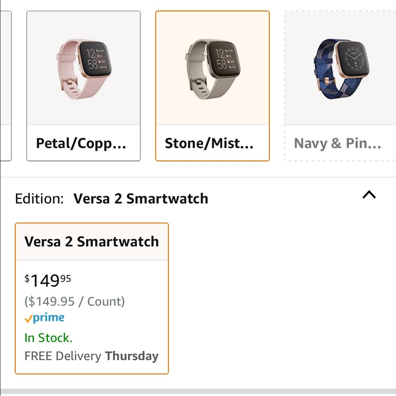Click the ($149.95 / Count) unit price
The height and width of the screenshot is (396, 396).
point(74,301)
